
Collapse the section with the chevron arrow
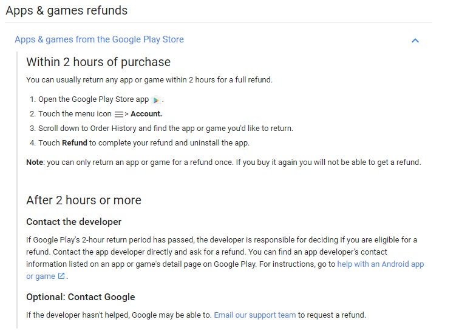pyautogui.click(x=415, y=41)
